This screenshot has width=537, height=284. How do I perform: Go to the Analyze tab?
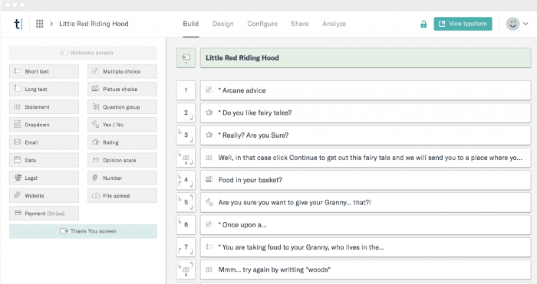coord(334,24)
